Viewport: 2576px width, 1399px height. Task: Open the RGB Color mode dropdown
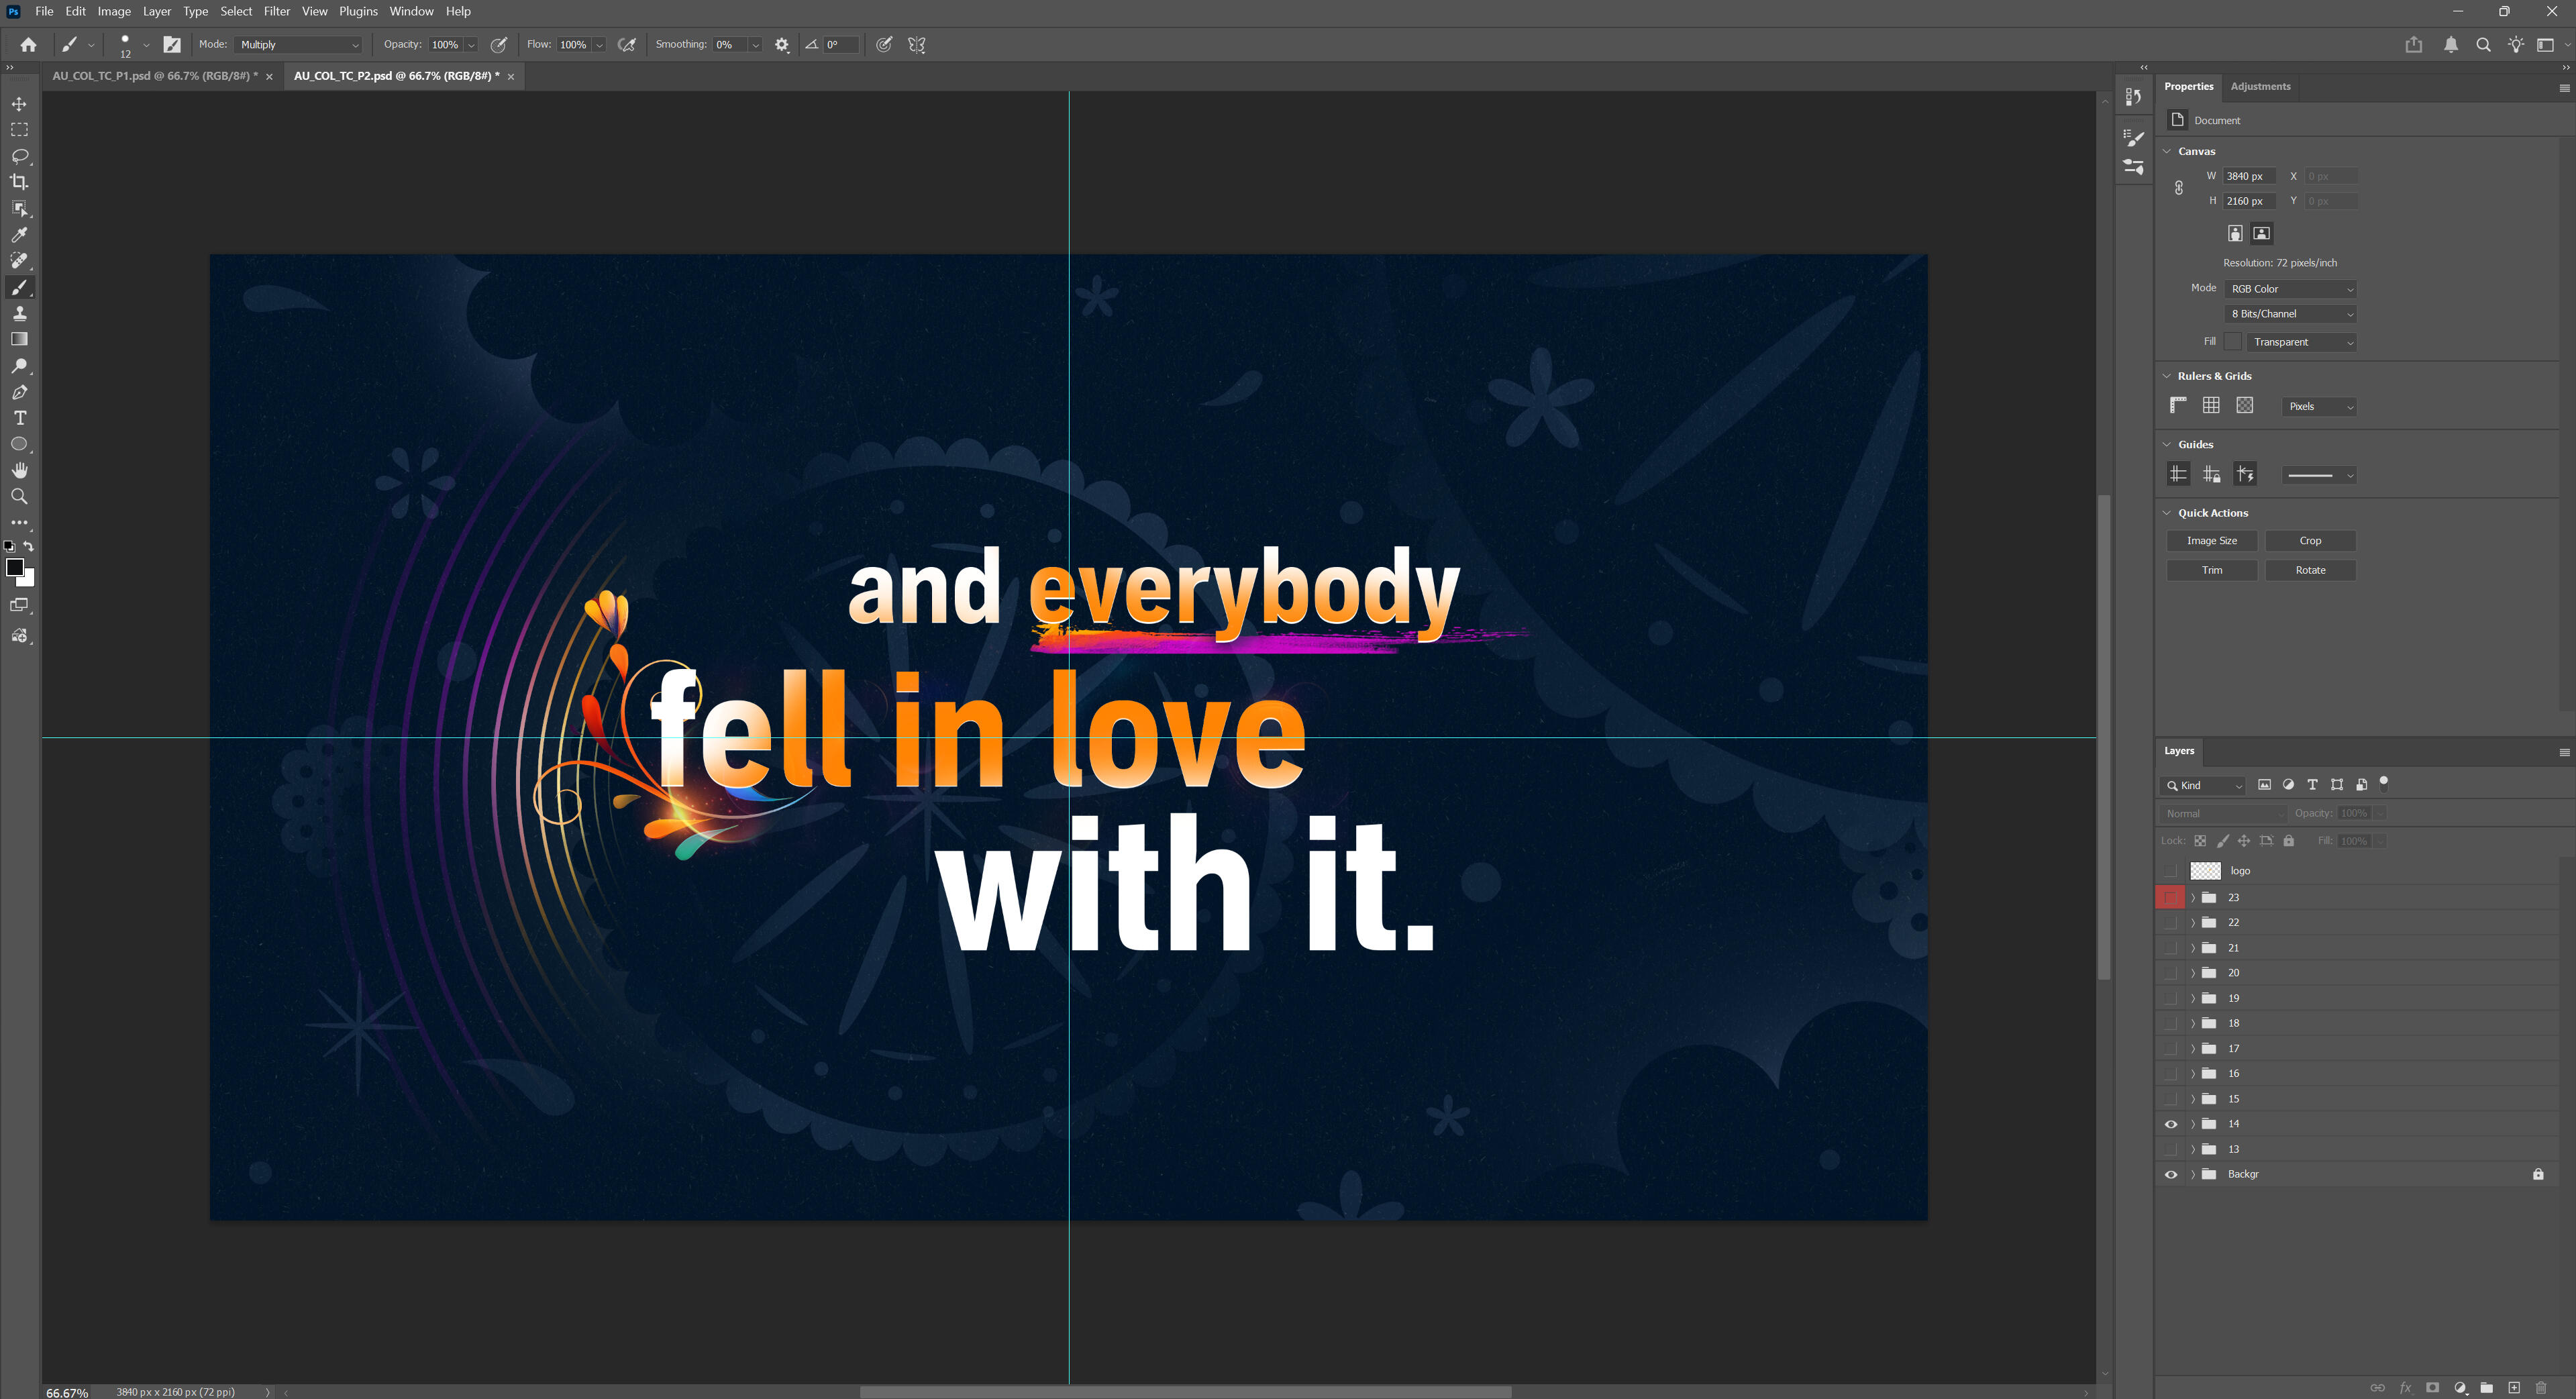(2291, 289)
